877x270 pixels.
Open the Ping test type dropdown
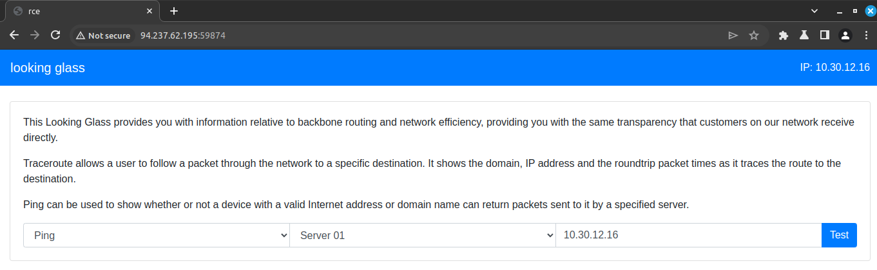click(157, 235)
